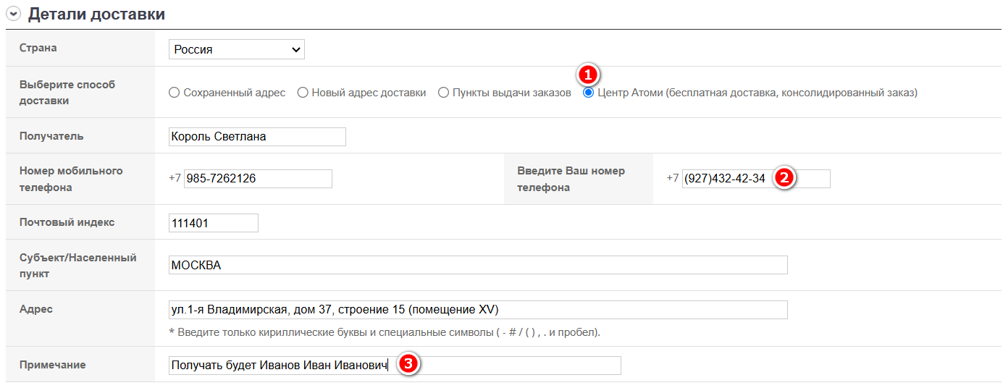Click the Введите Ваш номер телефона label
The width and height of the screenshot is (1003, 388).
click(571, 179)
